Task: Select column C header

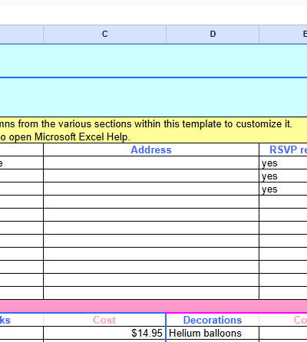Action: coord(104,34)
